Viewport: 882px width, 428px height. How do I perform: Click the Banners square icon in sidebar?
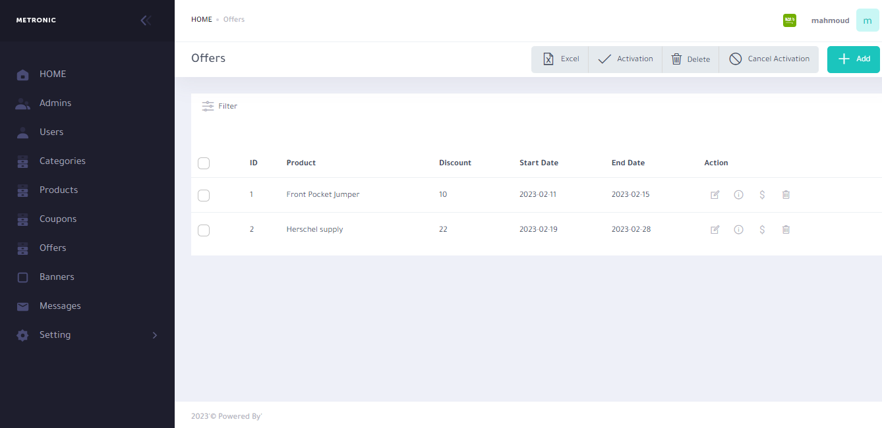pos(22,277)
